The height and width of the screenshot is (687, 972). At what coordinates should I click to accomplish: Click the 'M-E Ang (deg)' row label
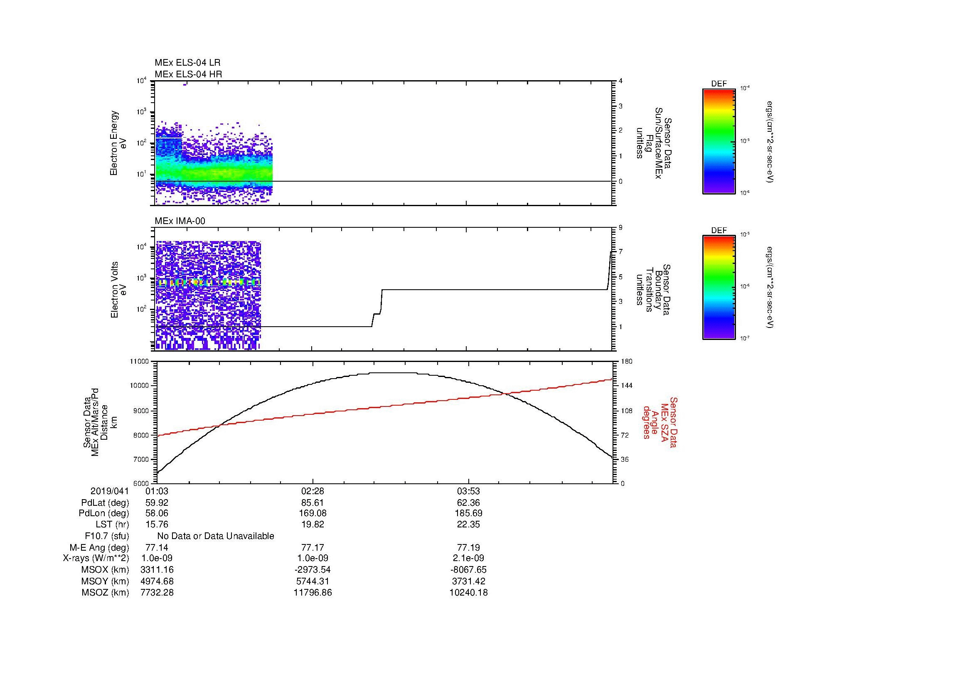99,548
